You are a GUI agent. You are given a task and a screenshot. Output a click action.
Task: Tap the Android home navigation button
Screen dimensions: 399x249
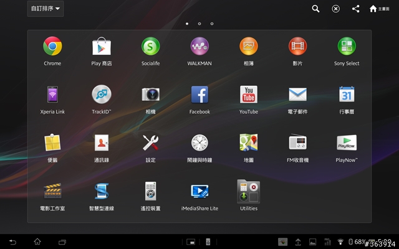click(x=37, y=242)
